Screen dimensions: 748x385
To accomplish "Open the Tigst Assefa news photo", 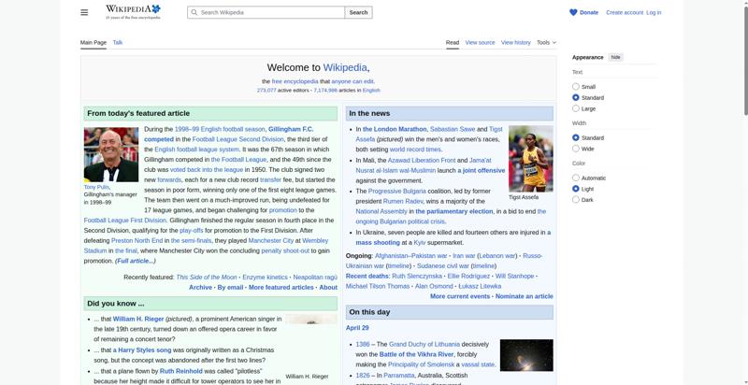I will 530,158.
